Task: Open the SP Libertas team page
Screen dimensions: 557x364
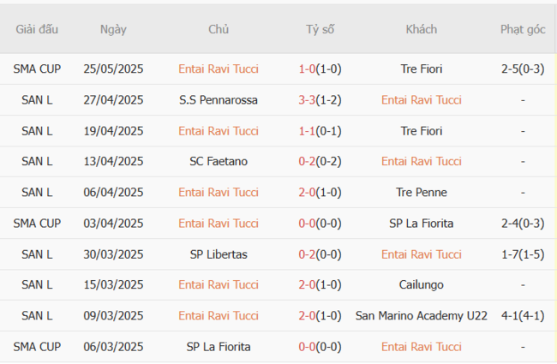Action: [219, 254]
